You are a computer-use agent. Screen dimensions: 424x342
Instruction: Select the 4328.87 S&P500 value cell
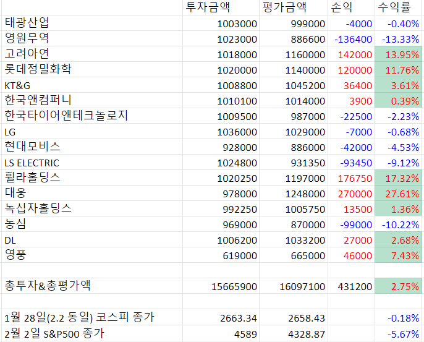click(x=294, y=333)
